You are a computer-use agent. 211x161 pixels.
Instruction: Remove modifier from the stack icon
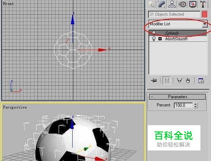coord(188,80)
